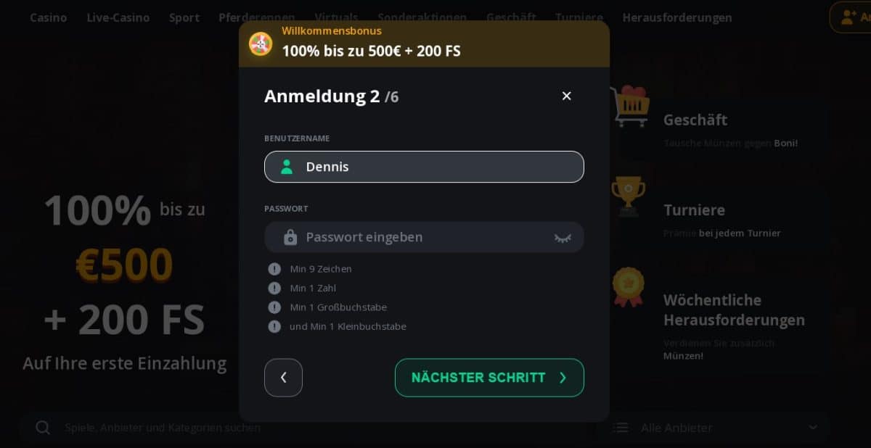Toggle password visibility with eye icon
This screenshot has width=871, height=448.
[563, 237]
